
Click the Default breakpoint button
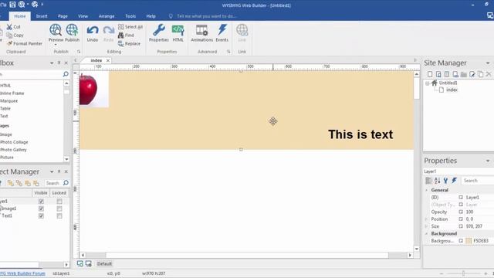(104, 264)
